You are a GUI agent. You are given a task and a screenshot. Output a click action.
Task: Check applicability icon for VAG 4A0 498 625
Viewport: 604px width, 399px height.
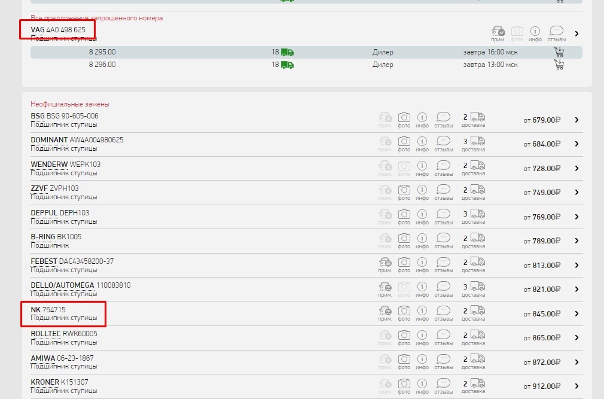(x=498, y=34)
